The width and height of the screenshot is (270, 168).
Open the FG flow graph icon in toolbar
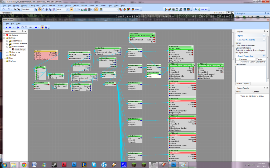(x=206, y=9)
